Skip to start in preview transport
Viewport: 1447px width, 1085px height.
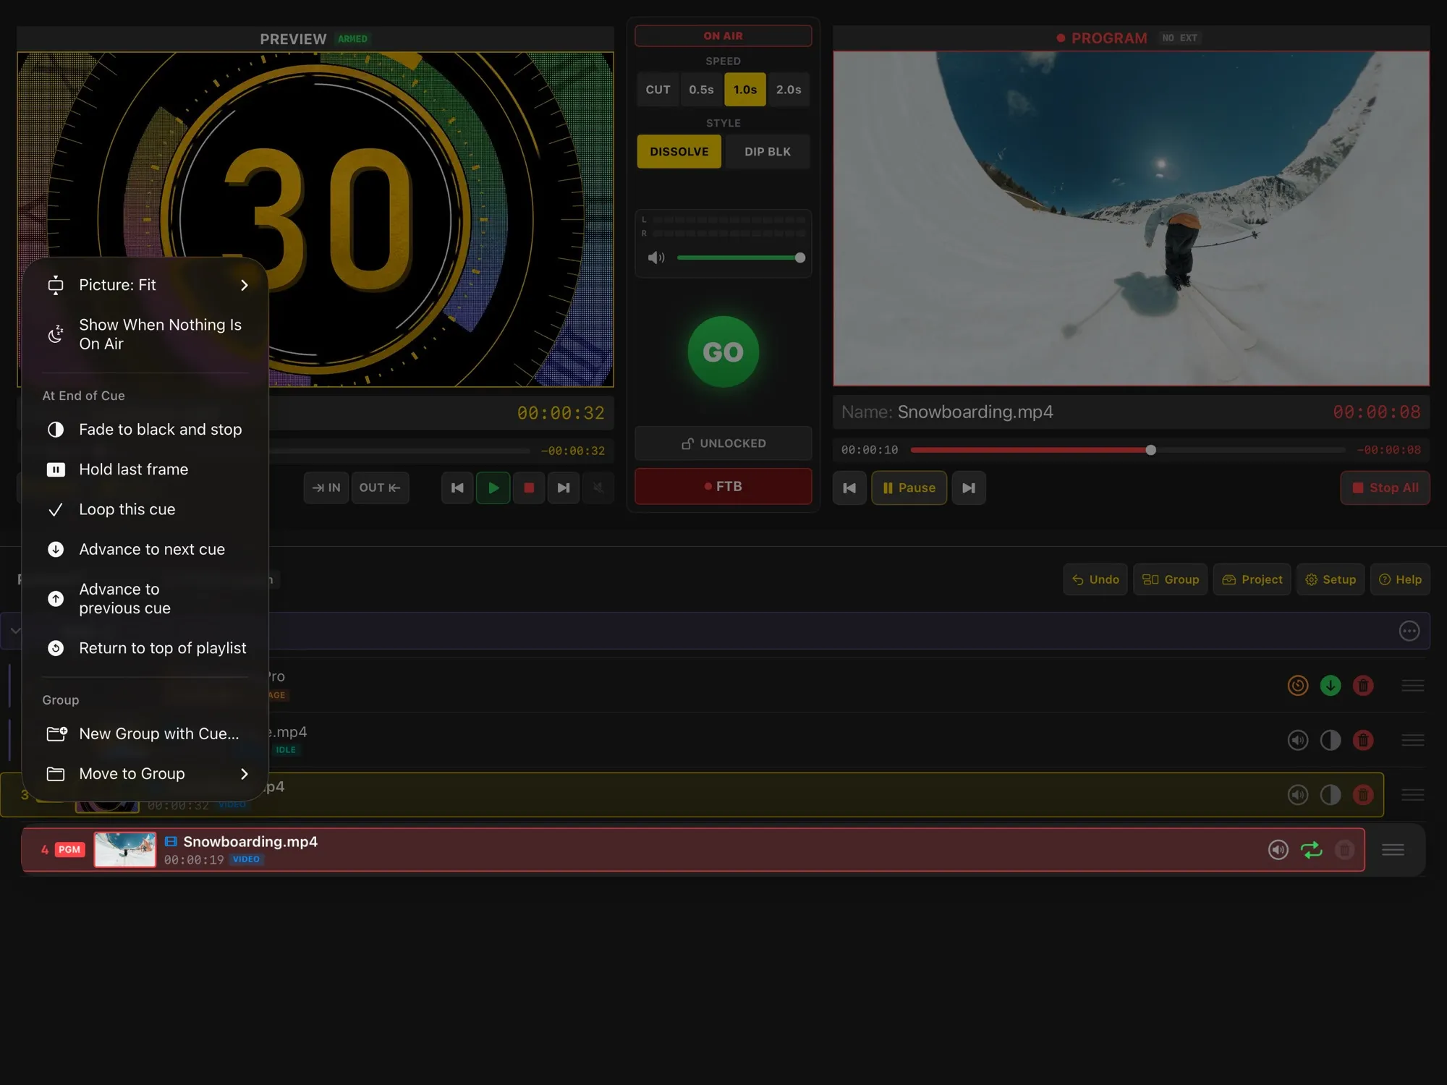point(457,488)
